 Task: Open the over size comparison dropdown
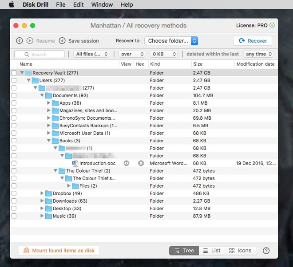tap(132, 54)
